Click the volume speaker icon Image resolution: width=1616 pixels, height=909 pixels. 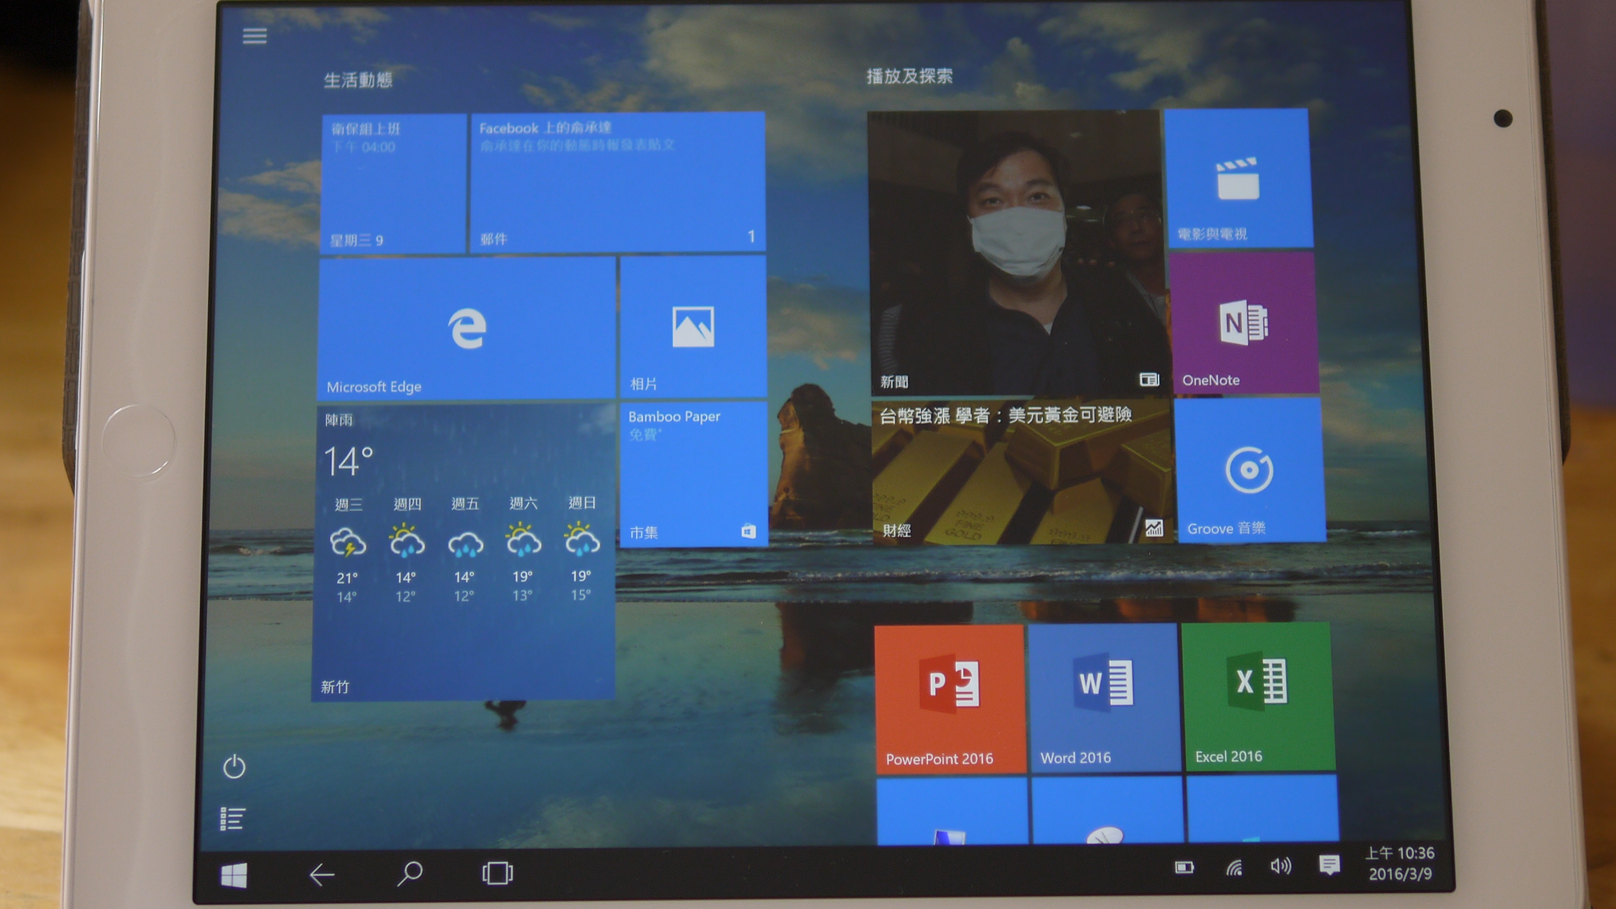[x=1280, y=867]
